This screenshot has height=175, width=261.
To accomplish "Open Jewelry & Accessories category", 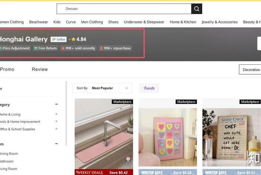I will click(x=220, y=22).
